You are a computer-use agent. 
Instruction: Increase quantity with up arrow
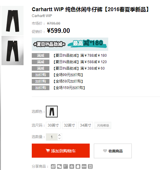(59, 135)
